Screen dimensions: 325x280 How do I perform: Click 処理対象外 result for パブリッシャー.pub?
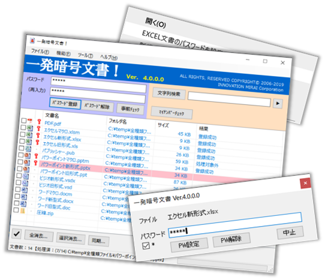207,165
